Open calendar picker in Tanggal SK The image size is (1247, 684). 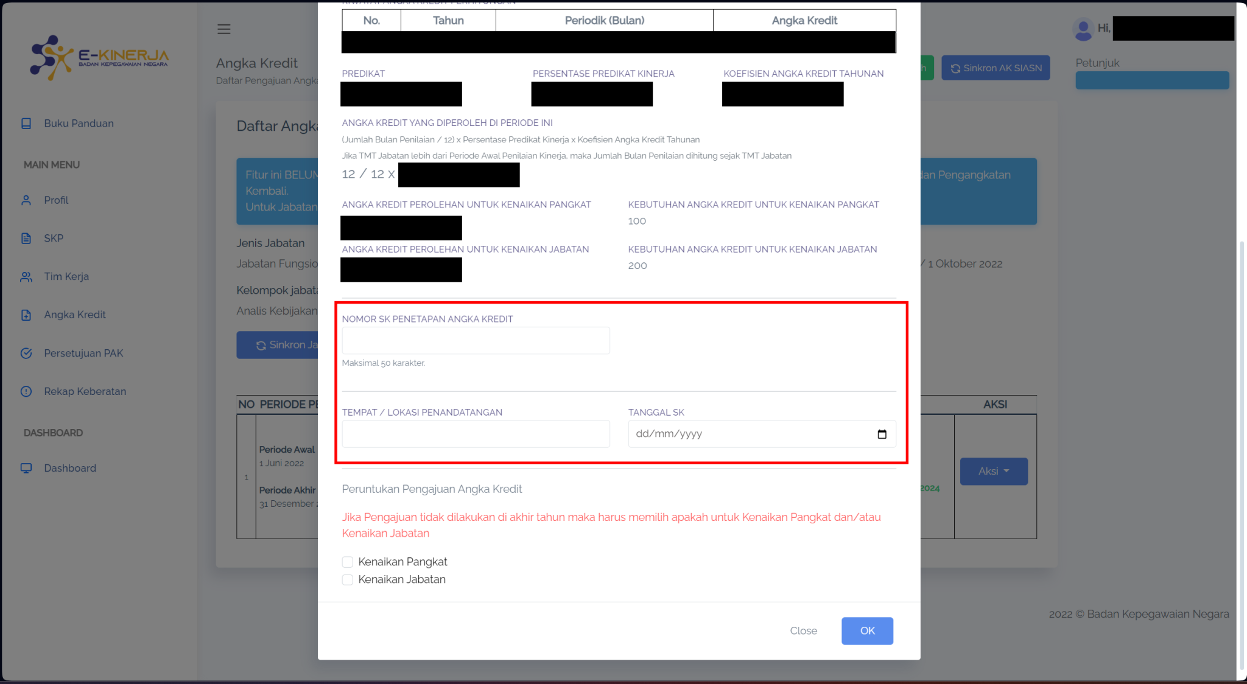click(x=882, y=434)
